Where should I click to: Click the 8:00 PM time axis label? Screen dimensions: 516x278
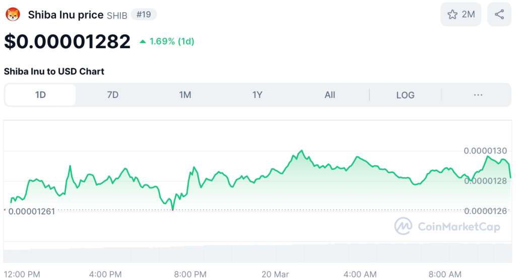(190, 274)
